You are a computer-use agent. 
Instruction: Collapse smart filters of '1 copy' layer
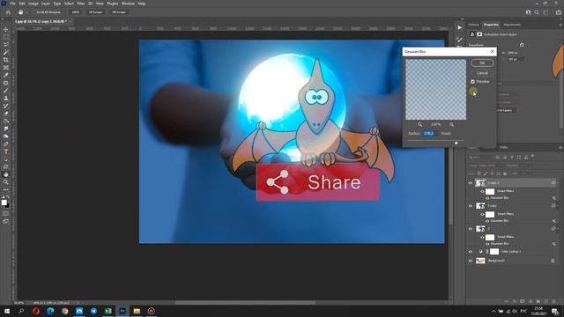click(x=558, y=206)
